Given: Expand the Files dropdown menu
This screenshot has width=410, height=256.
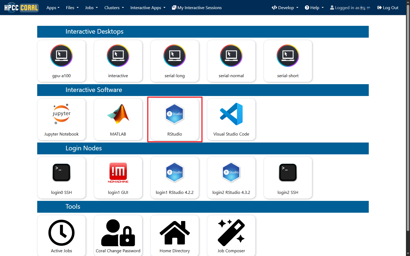Looking at the screenshot, I should (x=72, y=8).
